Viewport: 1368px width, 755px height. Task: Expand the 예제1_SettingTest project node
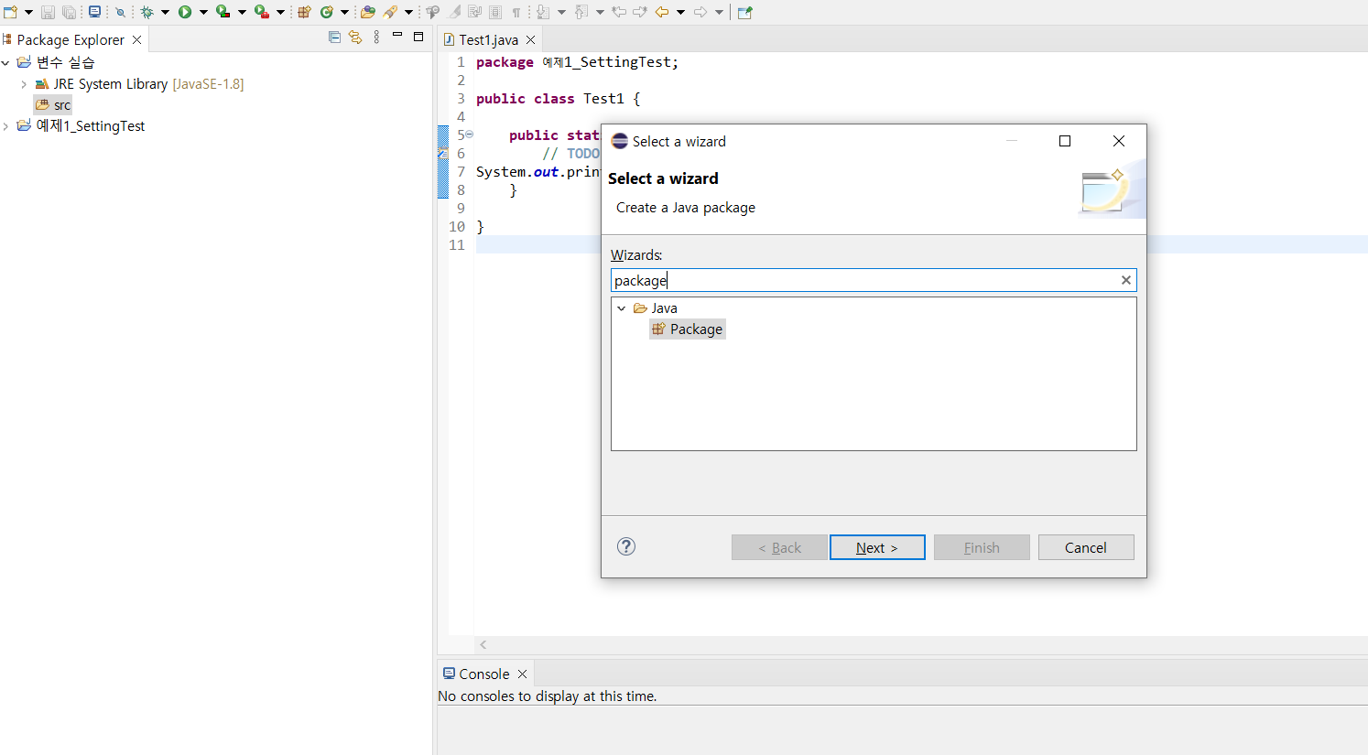click(x=5, y=126)
